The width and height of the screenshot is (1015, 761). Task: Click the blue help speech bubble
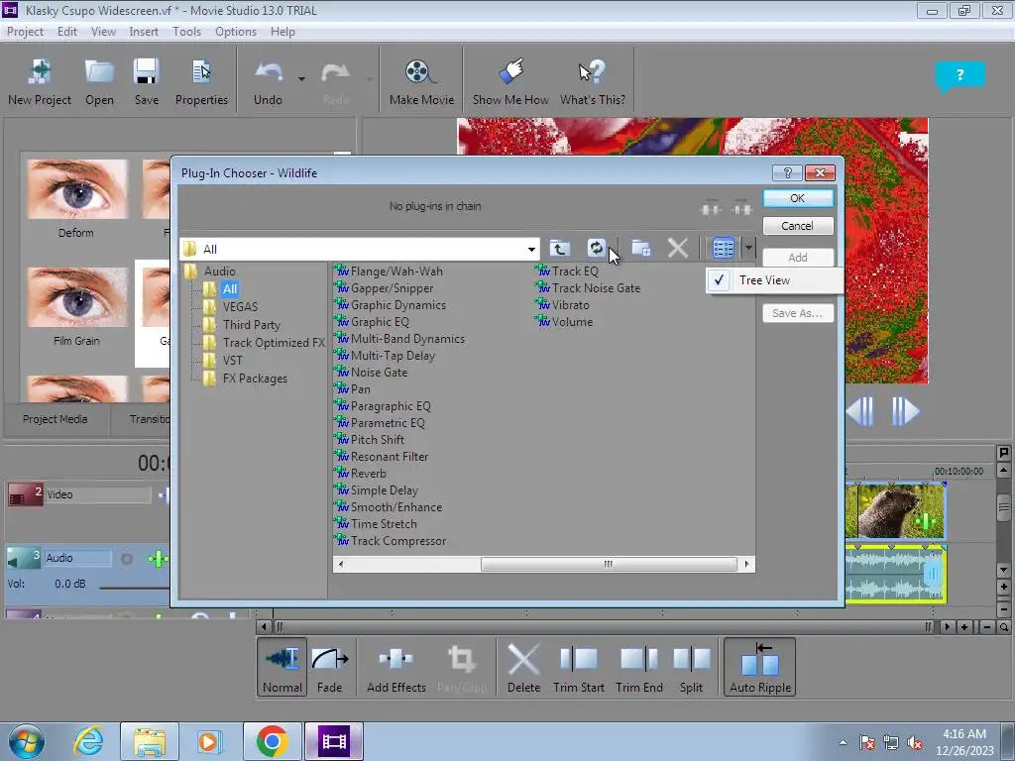click(x=959, y=75)
